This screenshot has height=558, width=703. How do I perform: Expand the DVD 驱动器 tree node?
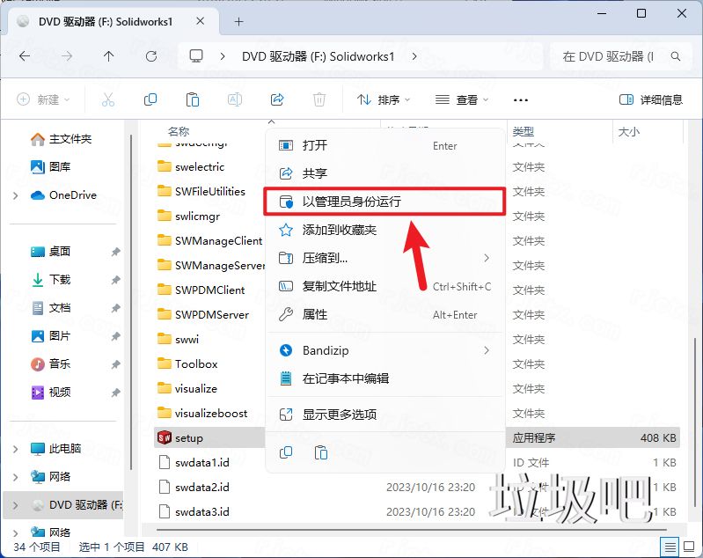click(16, 505)
